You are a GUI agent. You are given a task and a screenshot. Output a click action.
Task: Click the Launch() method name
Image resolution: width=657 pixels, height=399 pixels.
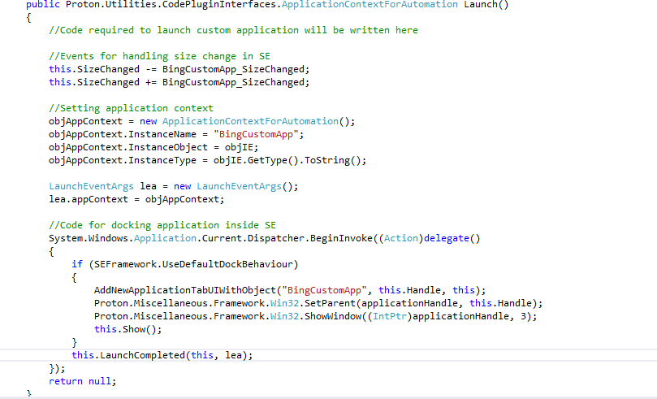[486, 5]
